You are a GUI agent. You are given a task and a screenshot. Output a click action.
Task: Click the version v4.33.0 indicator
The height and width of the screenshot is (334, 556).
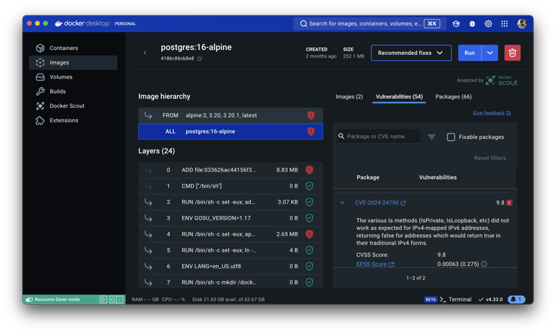point(491,299)
